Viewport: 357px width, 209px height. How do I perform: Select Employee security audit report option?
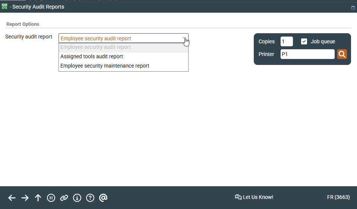coord(96,47)
